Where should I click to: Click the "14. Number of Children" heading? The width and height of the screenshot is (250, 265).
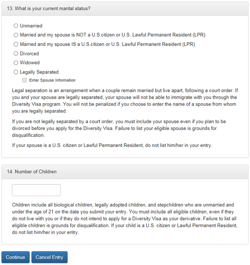tap(32, 172)
